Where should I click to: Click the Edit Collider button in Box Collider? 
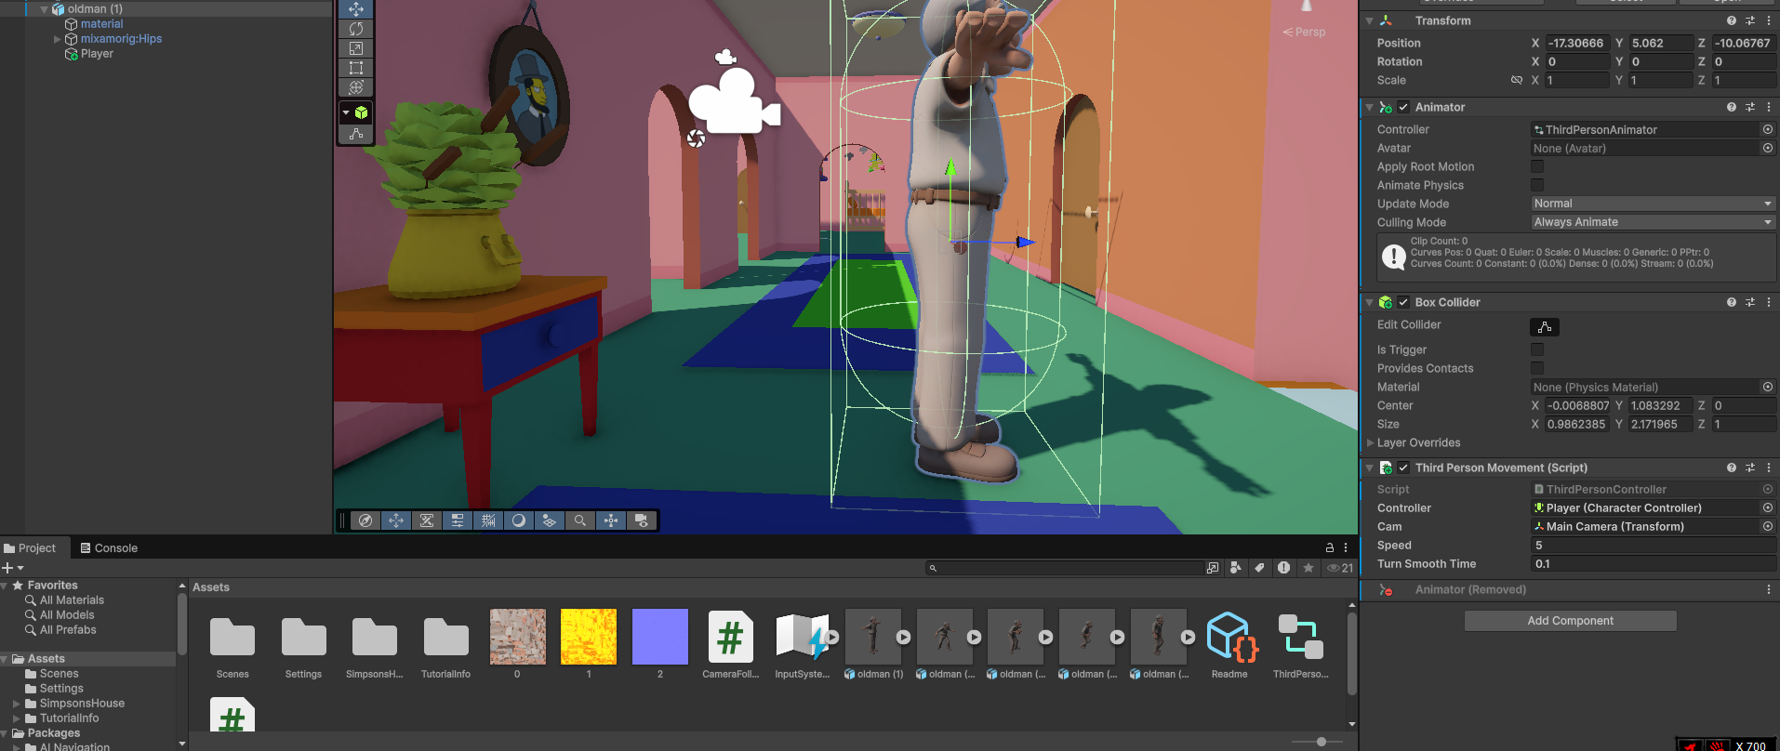tap(1545, 326)
